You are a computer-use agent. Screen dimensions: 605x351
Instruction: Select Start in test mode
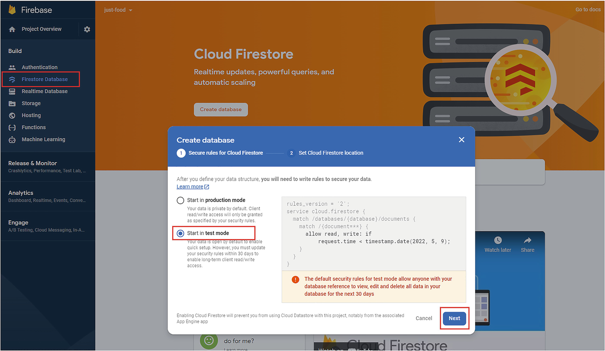(180, 233)
